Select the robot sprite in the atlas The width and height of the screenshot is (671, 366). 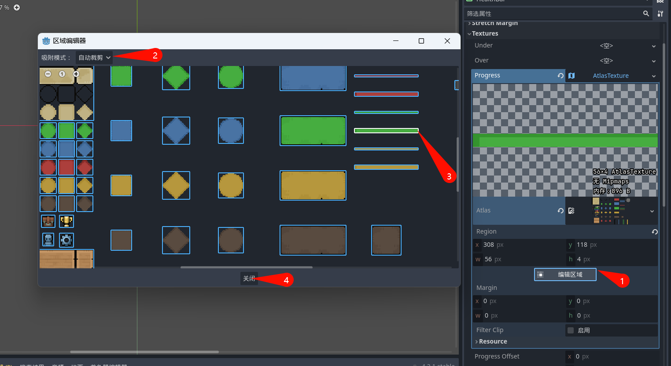pos(48,240)
